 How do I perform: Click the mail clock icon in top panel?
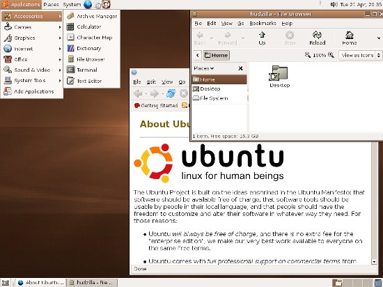[97, 5]
